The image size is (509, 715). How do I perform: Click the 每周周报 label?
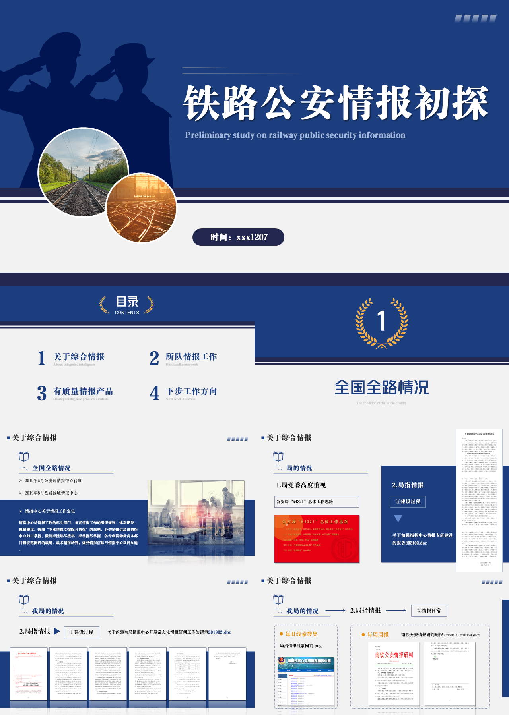tap(378, 635)
